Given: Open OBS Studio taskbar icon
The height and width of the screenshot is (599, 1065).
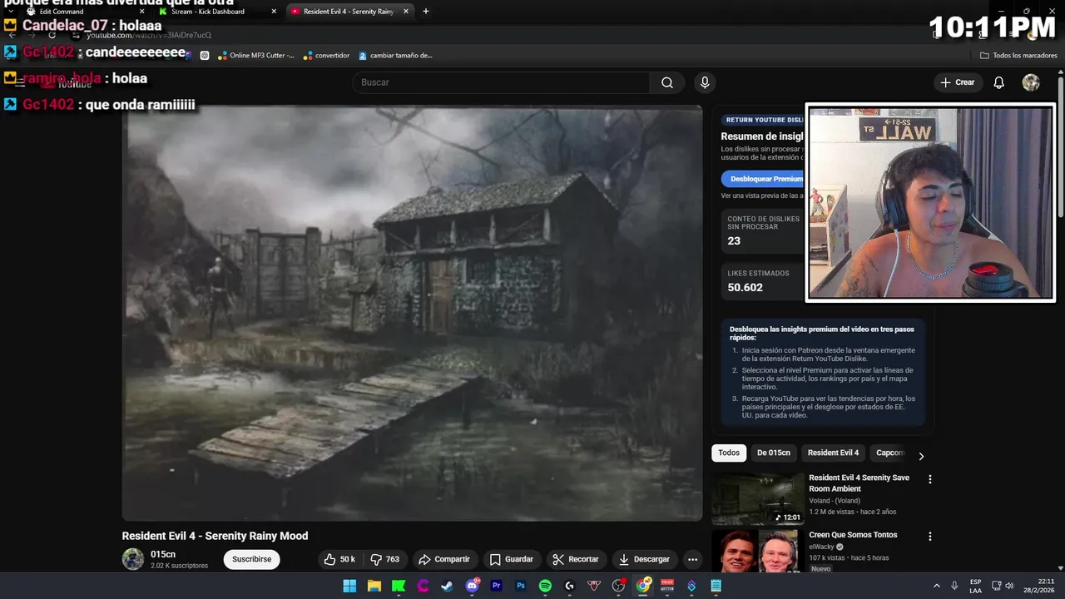Looking at the screenshot, I should click(x=618, y=586).
